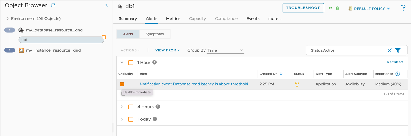The image size is (411, 136).
Task: Open the database read latency alert link
Action: pos(194,84)
